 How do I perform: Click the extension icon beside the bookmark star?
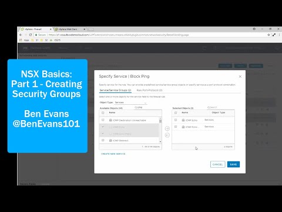pyautogui.click(x=274, y=35)
